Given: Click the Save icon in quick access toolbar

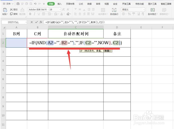Looking at the screenshot, I should [x=18, y=4].
